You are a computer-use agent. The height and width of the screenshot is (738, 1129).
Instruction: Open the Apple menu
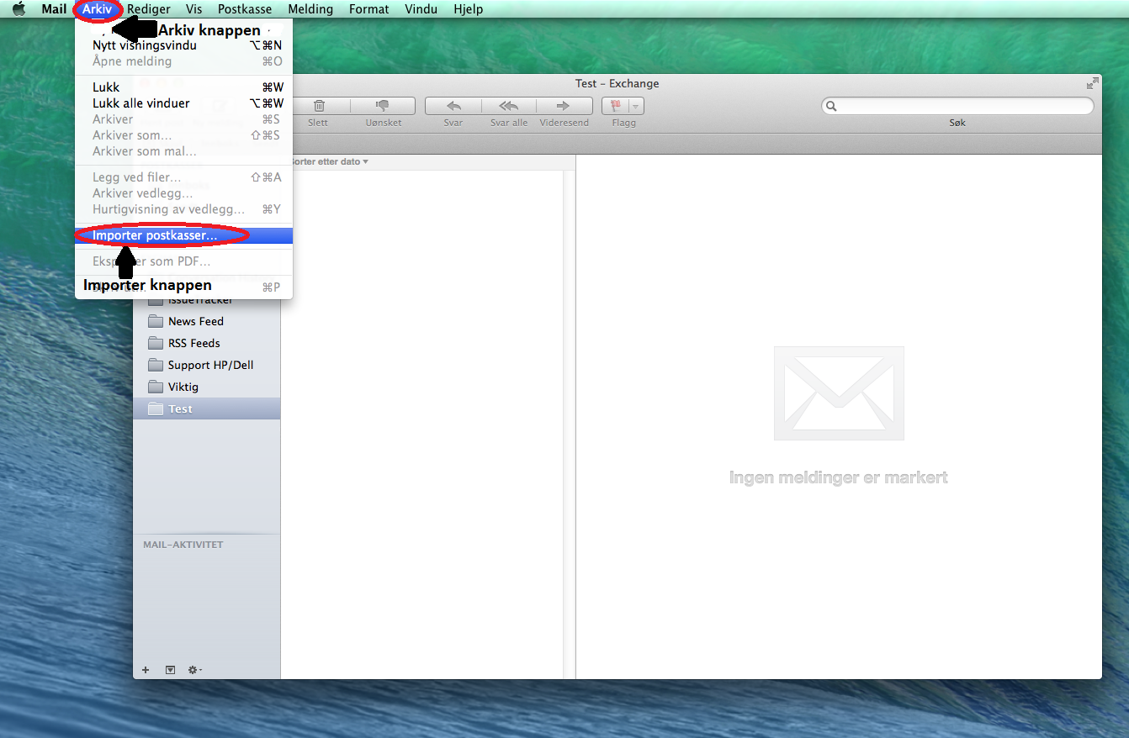click(x=19, y=9)
